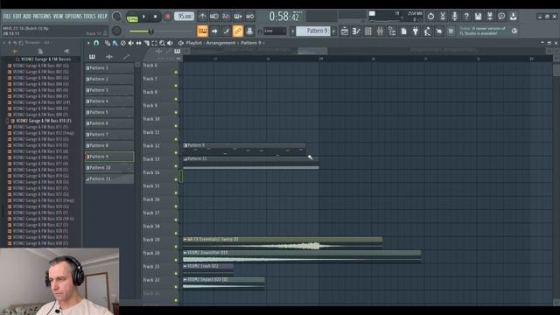Screen dimensions: 560x315
Task: Open the ADD menu
Action: [x=27, y=17]
